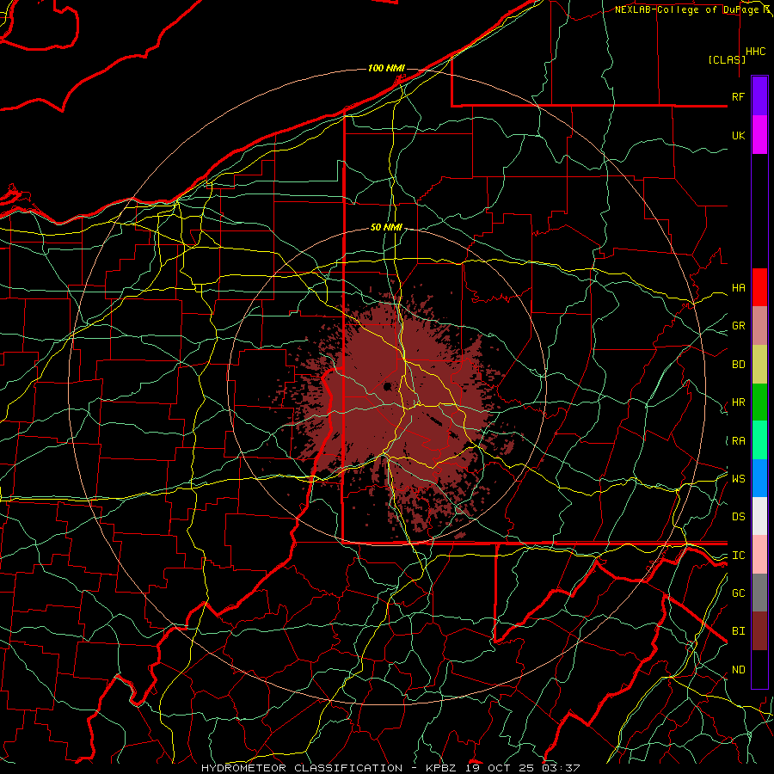Screen dimensions: 774x774
Task: Click the DS legend label
Action: [x=738, y=517]
